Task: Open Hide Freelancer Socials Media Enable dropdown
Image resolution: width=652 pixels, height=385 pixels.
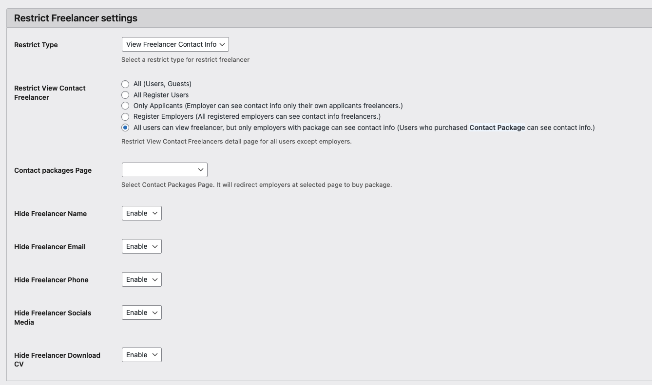Action: click(141, 312)
